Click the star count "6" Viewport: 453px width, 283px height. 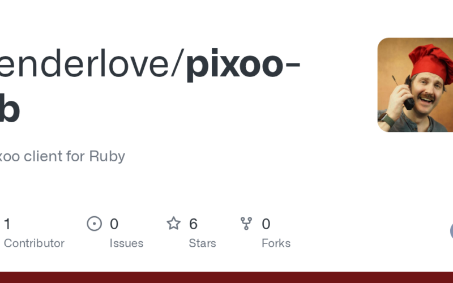tap(193, 224)
